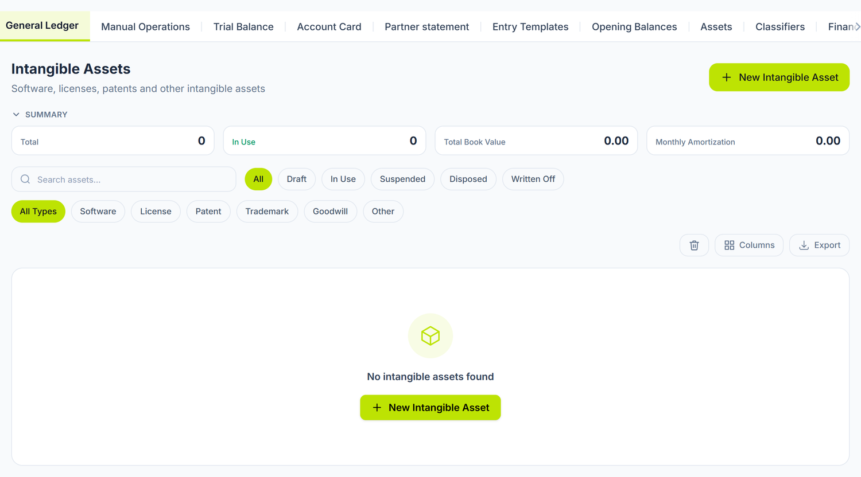Filter by Disposed status
This screenshot has height=477, width=861.
[x=468, y=179]
